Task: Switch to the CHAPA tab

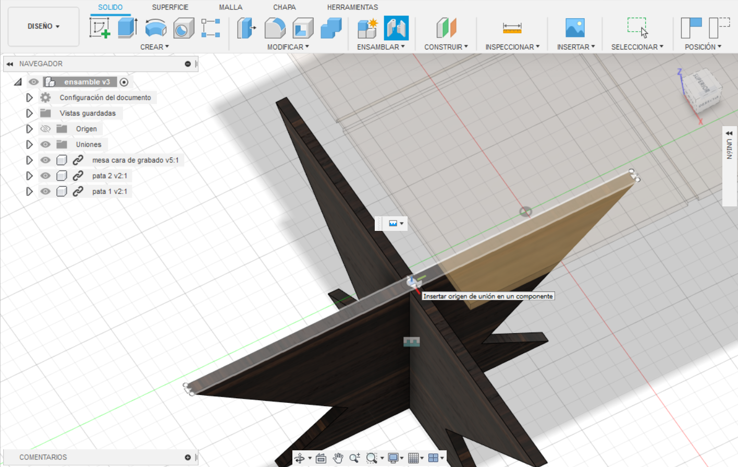Action: point(285,7)
